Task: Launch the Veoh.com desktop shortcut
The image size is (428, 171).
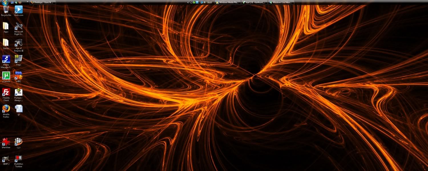Action: click(x=19, y=10)
